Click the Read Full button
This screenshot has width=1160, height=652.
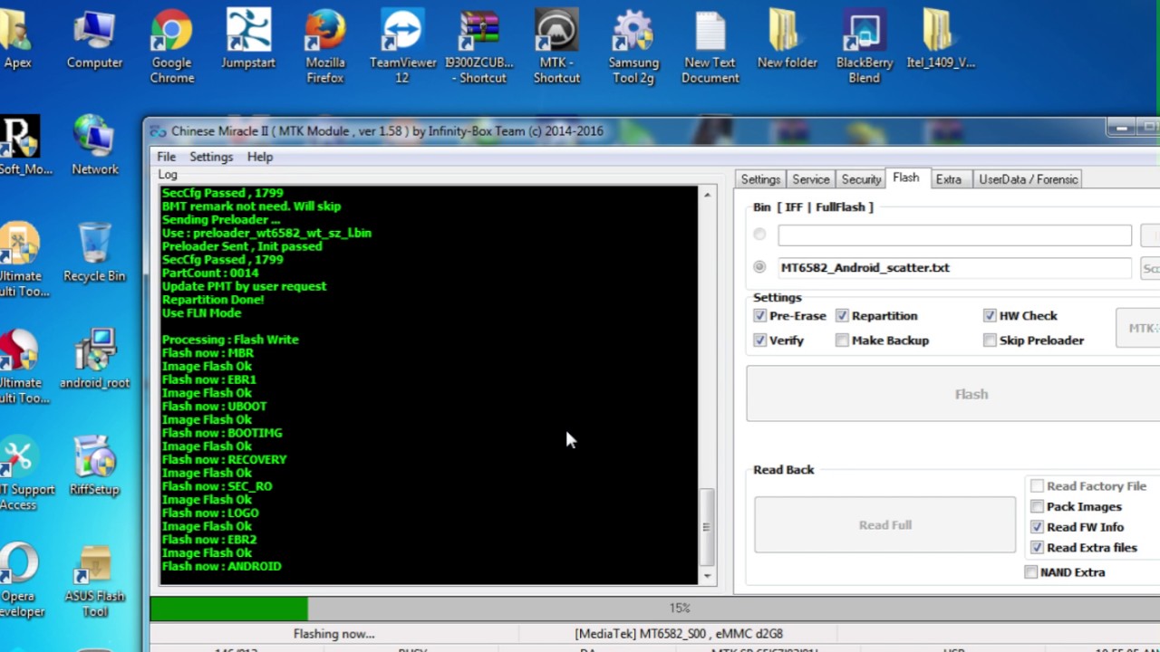pos(885,525)
